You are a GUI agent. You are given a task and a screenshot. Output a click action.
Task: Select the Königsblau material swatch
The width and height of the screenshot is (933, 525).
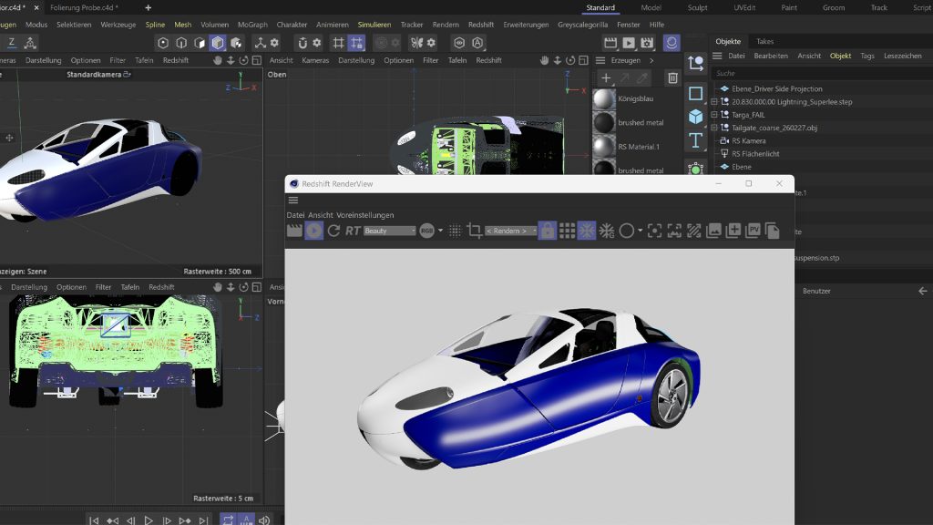604,98
